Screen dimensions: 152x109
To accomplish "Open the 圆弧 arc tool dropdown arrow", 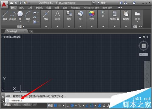I will pos(28,22).
